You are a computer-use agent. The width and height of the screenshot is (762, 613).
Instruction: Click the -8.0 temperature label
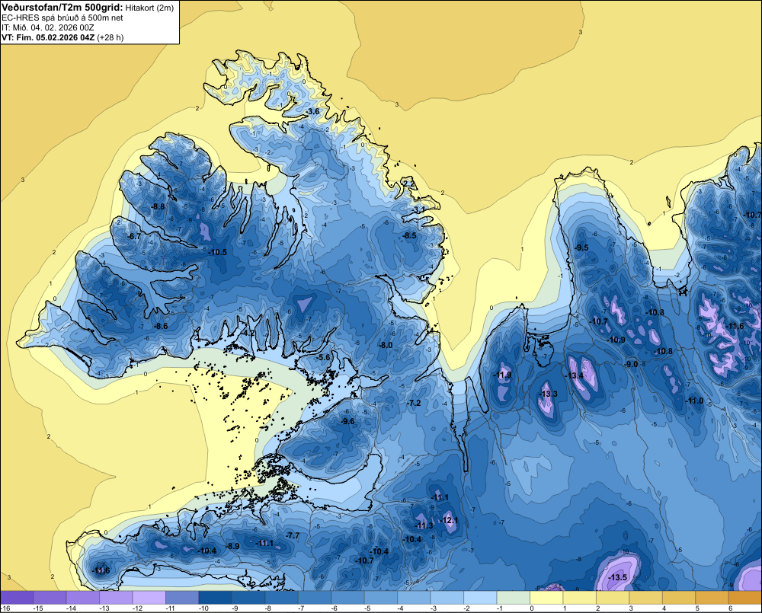coord(386,345)
